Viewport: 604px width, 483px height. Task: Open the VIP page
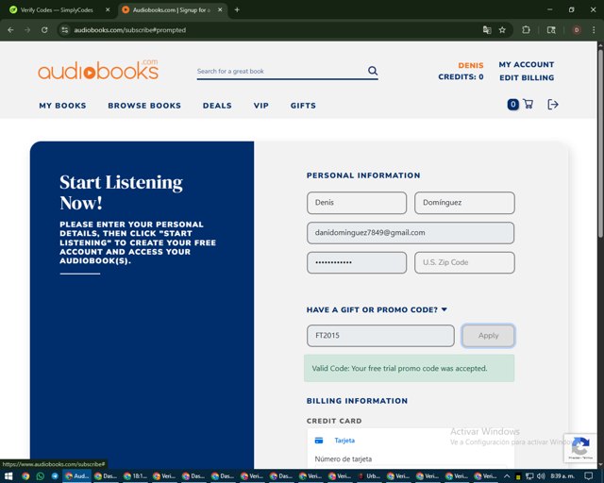coord(261,106)
